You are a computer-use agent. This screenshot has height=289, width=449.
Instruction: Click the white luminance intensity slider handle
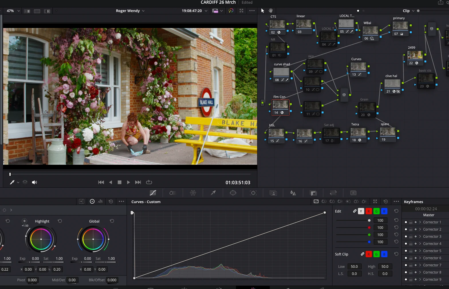pos(369,221)
